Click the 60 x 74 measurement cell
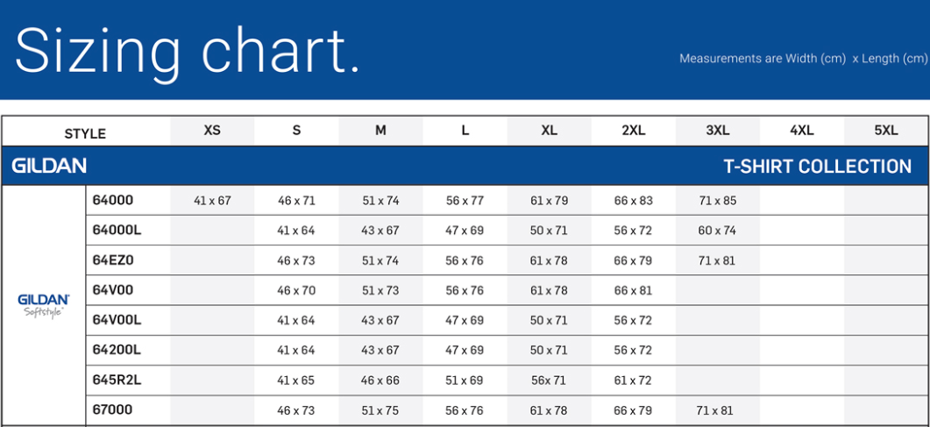930x427 pixels. (x=717, y=231)
